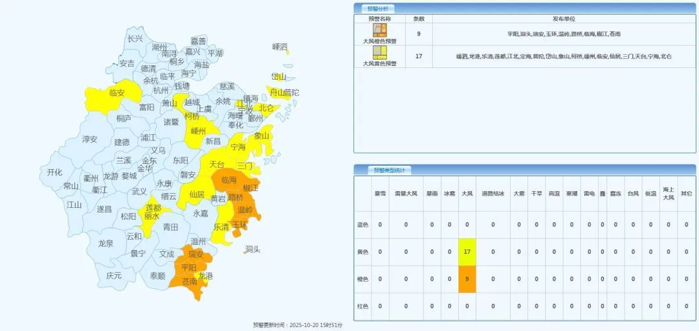
Task: Select the 临海 orange region on map
Action: click(228, 179)
